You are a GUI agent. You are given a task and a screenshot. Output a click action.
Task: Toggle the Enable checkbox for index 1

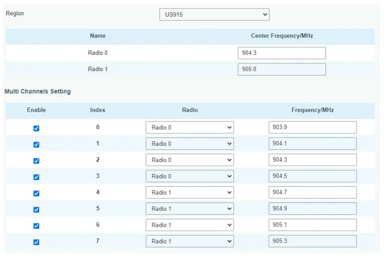point(36,145)
